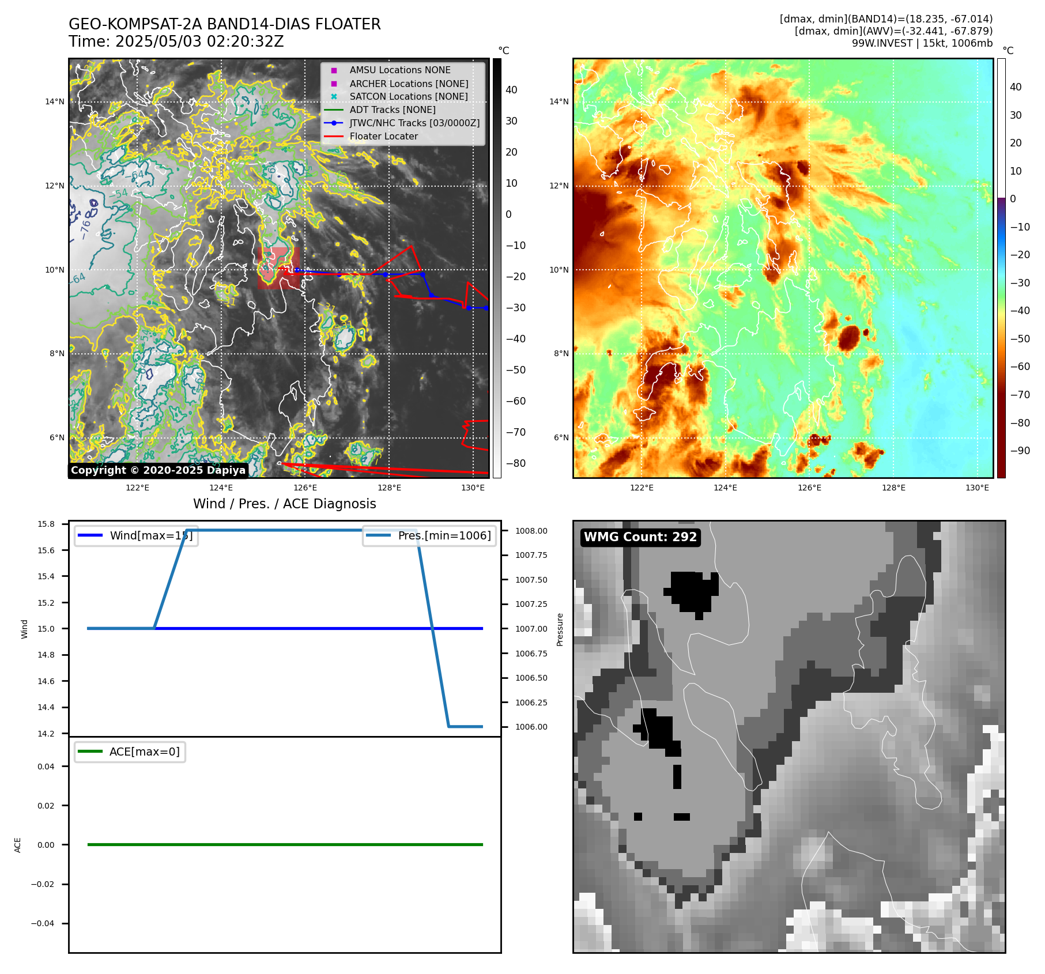The image size is (1045, 974).
Task: Click the AWV dmax, dmin values line
Action: coord(893,31)
